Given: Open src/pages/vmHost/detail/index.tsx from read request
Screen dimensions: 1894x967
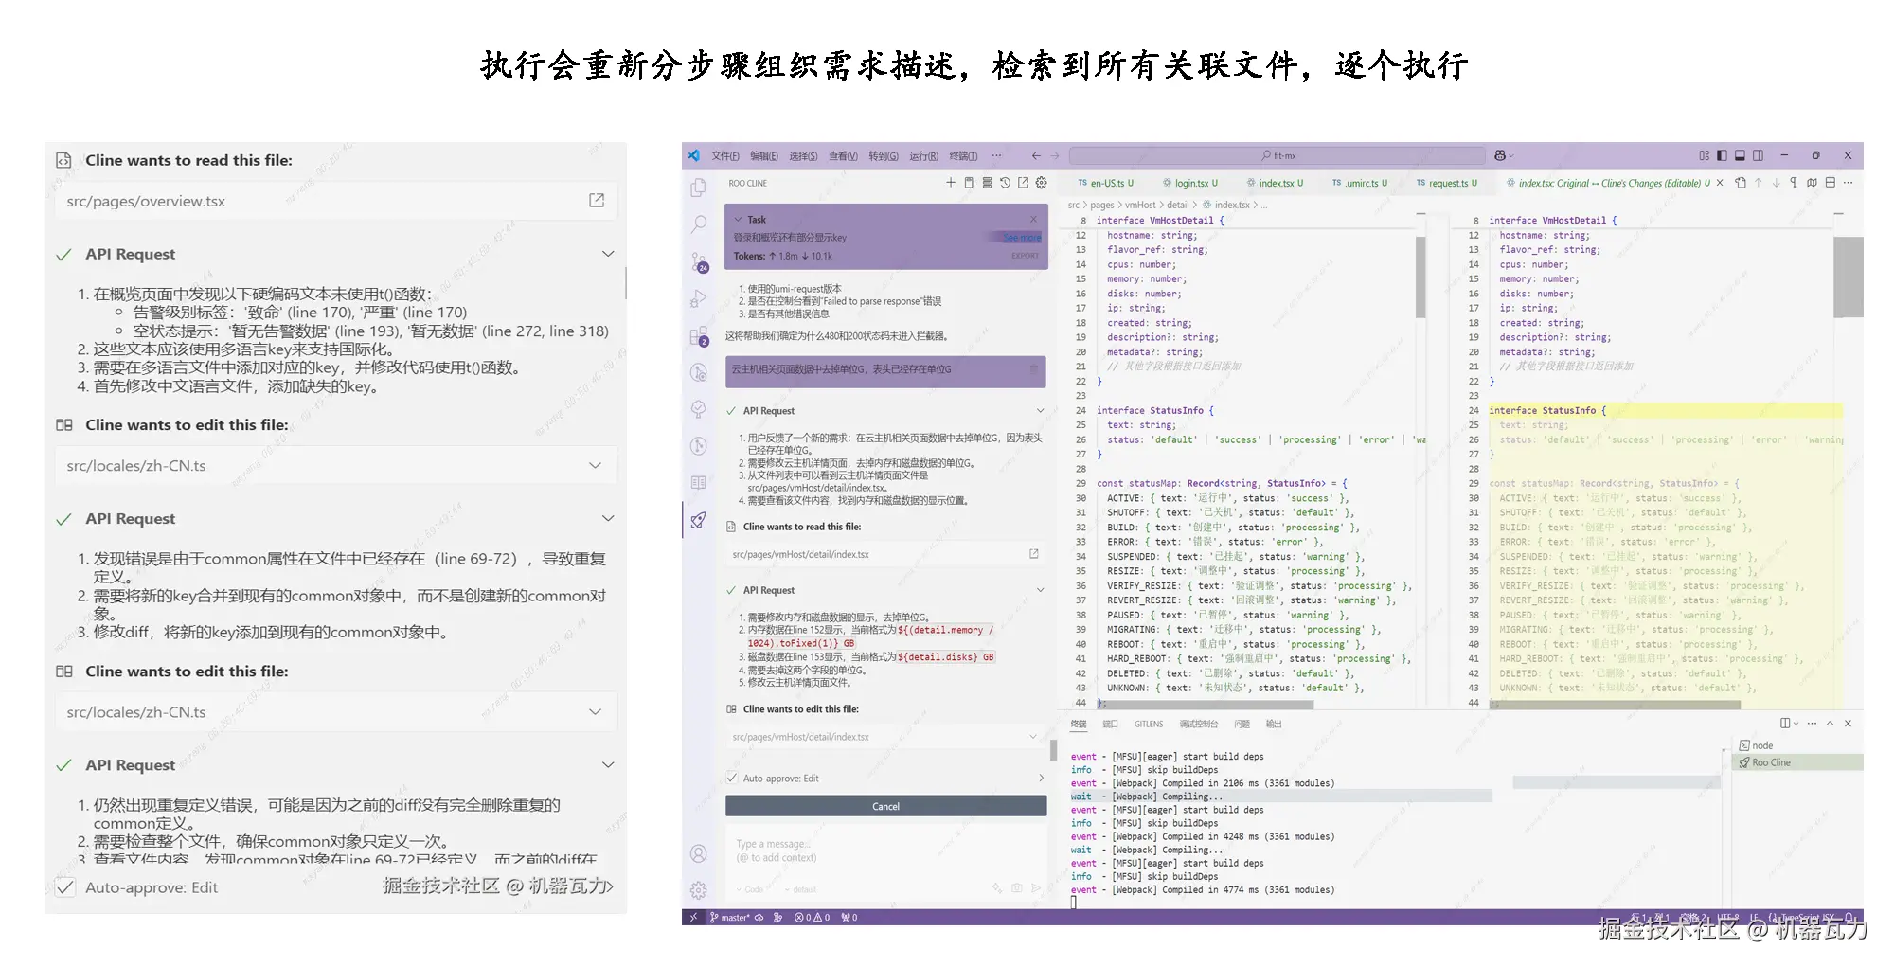Looking at the screenshot, I should (x=1034, y=554).
